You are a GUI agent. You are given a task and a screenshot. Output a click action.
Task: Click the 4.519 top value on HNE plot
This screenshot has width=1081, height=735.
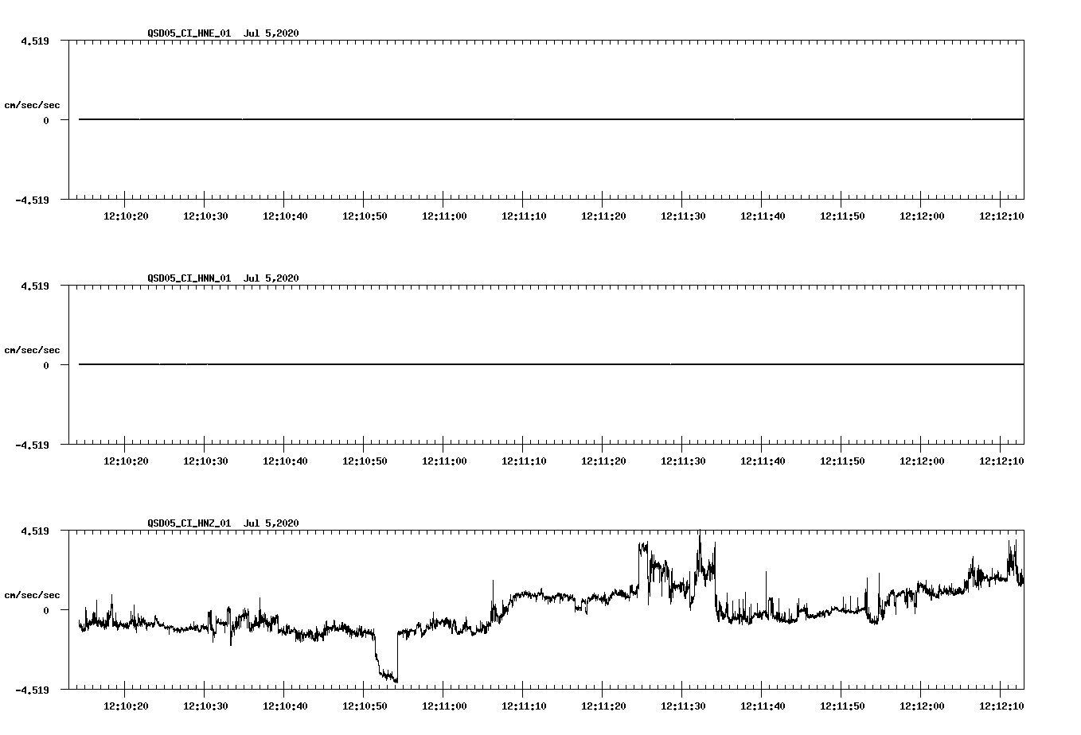(34, 41)
